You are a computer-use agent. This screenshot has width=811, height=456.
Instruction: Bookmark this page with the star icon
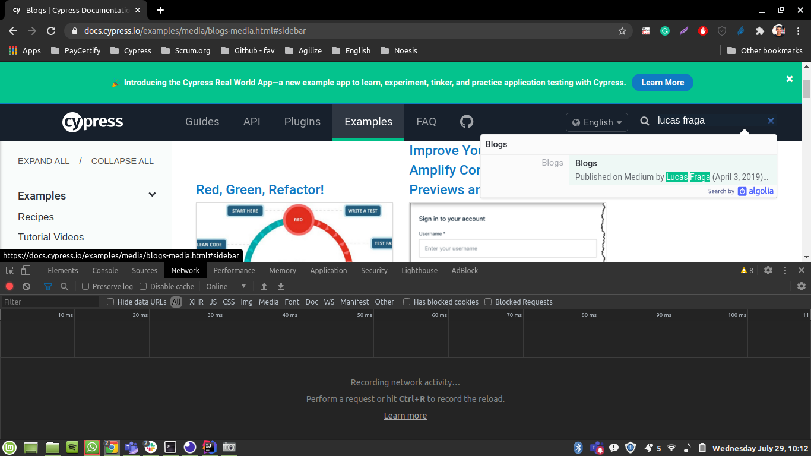coord(622,31)
